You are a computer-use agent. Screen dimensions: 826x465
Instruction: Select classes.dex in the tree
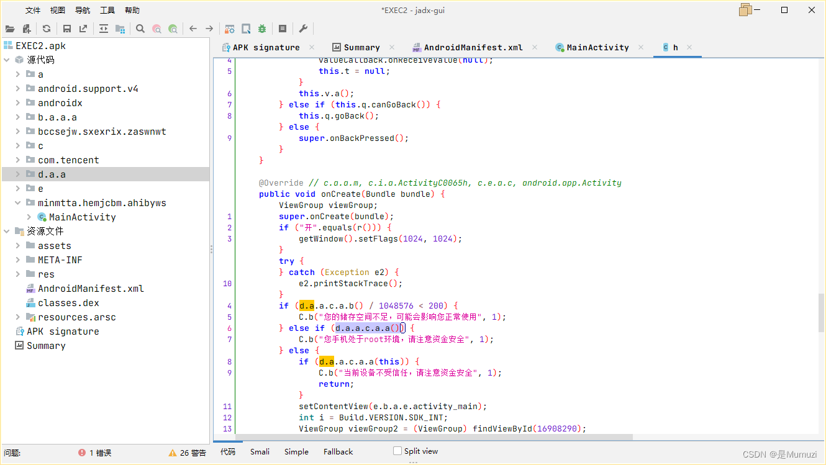(68, 303)
